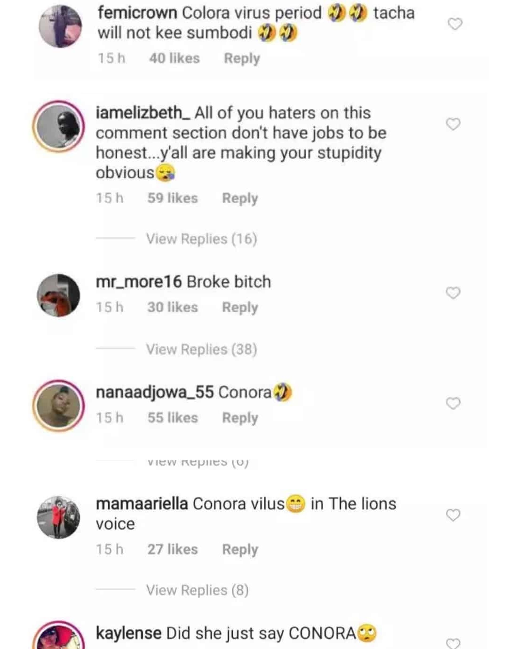Tap heart on iamelizbeth_'s comment
Screen dimensions: 508x649
453,124
